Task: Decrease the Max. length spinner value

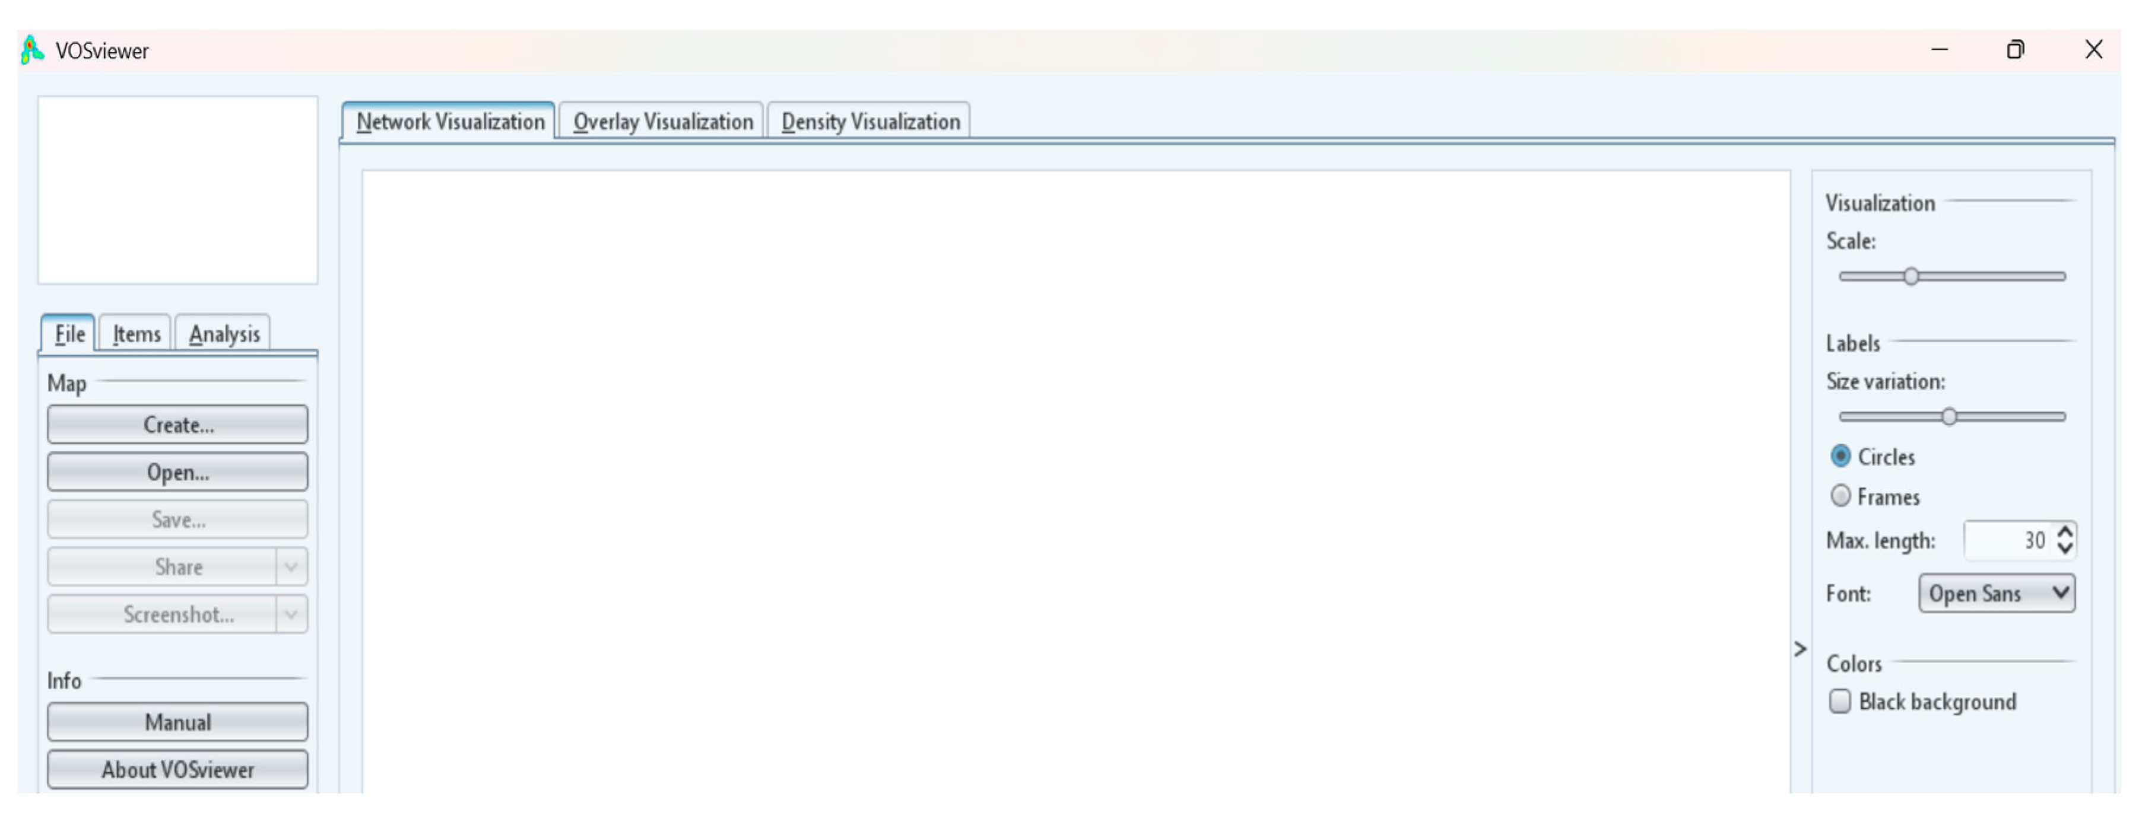Action: point(2065,549)
